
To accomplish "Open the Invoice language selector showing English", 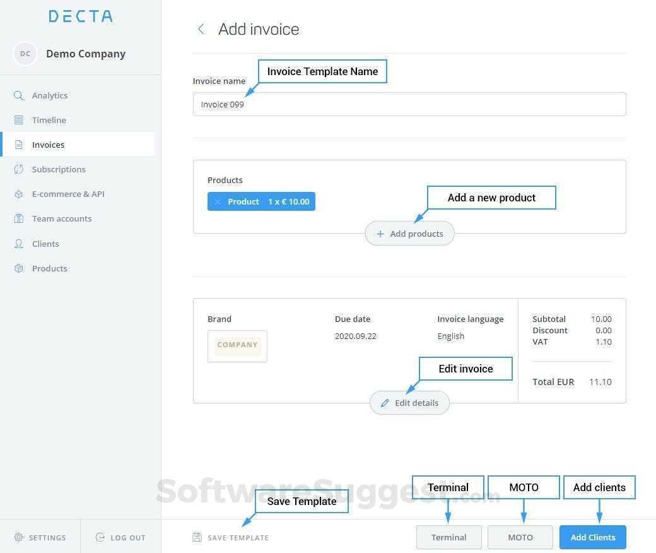I will (x=450, y=336).
